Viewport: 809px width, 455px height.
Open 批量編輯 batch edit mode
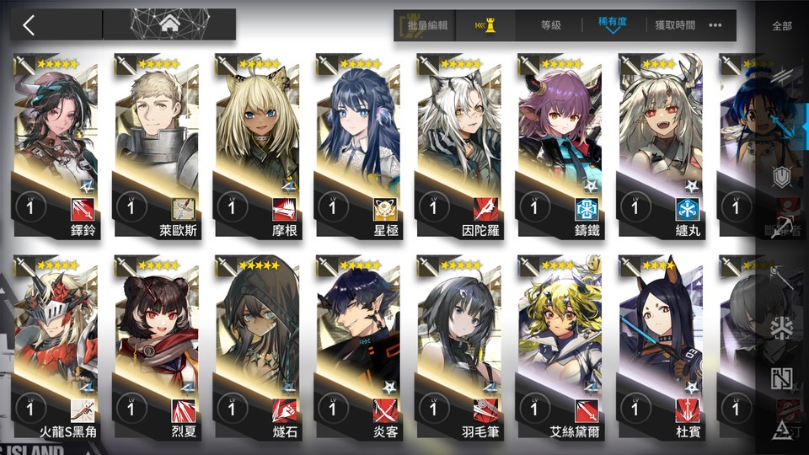click(427, 24)
